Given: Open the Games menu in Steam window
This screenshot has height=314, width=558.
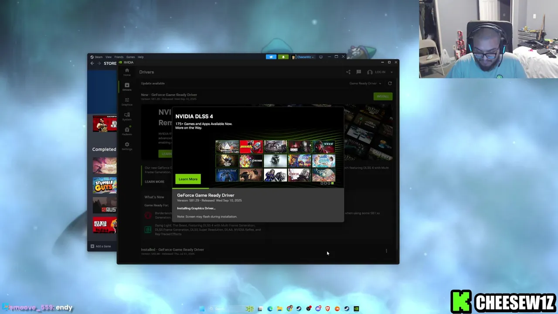Looking at the screenshot, I should pyautogui.click(x=130, y=57).
